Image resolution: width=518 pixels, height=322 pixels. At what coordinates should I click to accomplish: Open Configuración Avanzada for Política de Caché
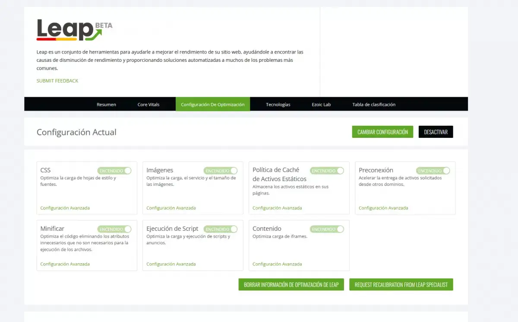(277, 208)
